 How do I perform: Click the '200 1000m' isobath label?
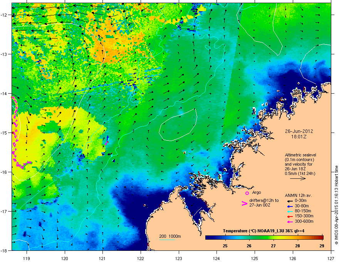pos(170,236)
